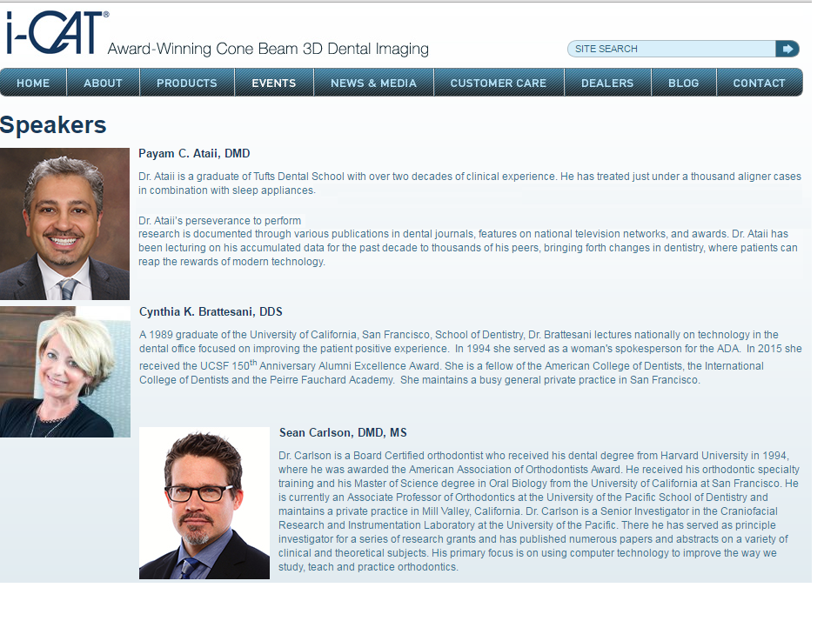Open the Dealers menu item
824x621 pixels.
(x=606, y=83)
